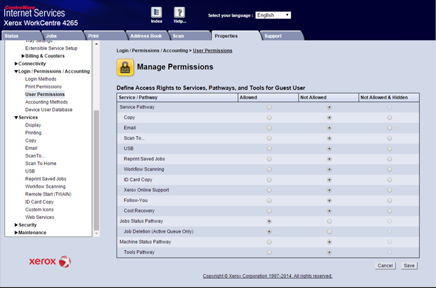Expand the Security tree section
This screenshot has height=288, width=436.
pos(17,225)
